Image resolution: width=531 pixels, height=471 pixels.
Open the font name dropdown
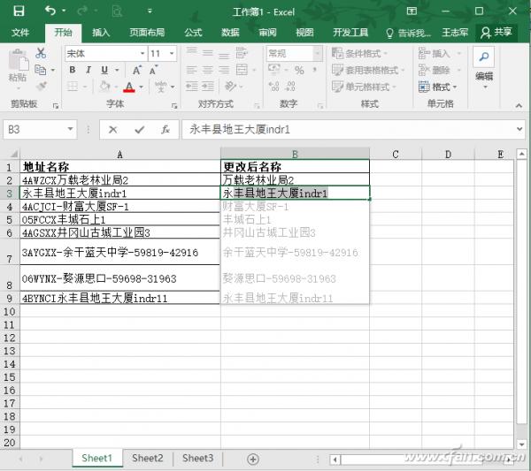138,53
